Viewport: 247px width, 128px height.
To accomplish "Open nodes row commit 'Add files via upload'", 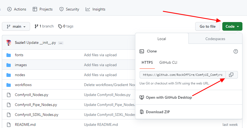I will 100,75.
